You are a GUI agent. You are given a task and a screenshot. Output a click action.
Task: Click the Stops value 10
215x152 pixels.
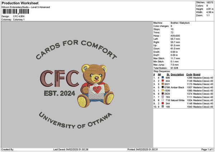[x=172, y=29]
